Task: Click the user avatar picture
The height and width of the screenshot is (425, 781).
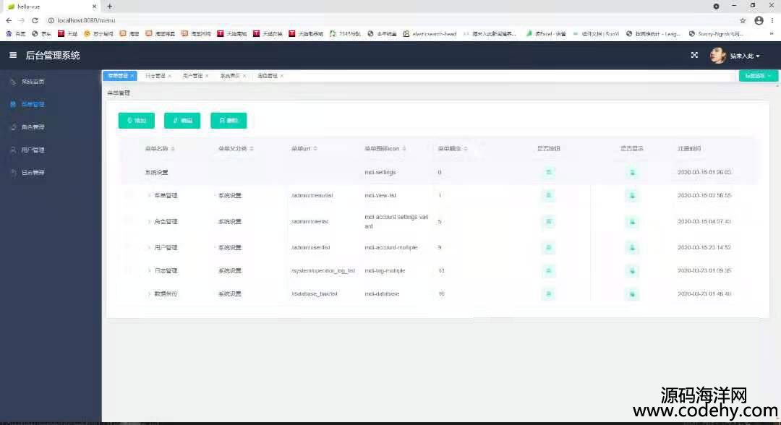Action: [x=718, y=55]
